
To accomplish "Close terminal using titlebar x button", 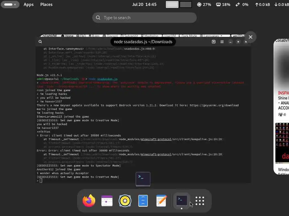I will coord(246,42).
